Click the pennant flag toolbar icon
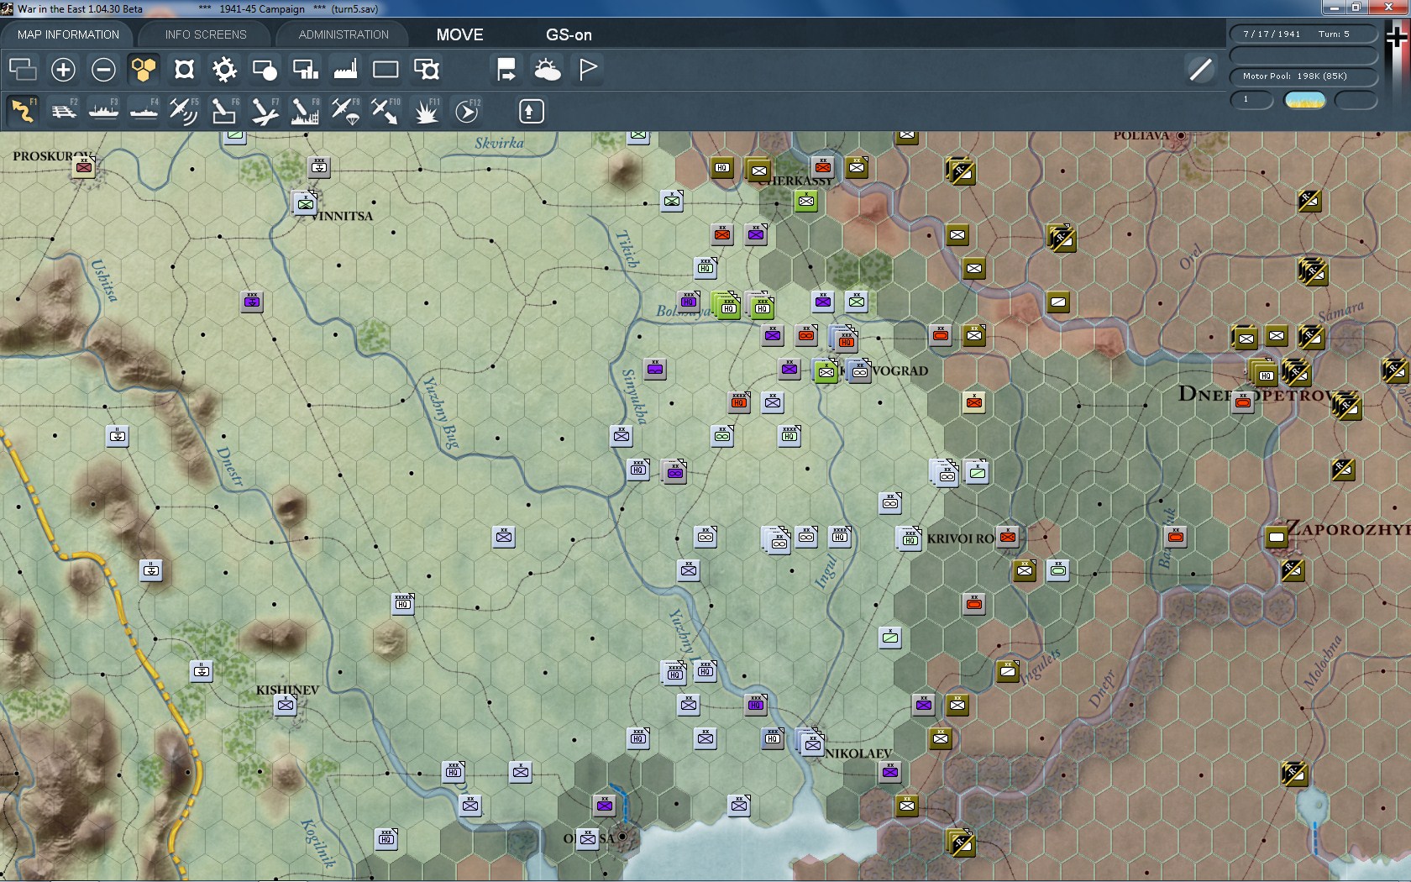Viewport: 1411px width, 882px height. coord(587,70)
